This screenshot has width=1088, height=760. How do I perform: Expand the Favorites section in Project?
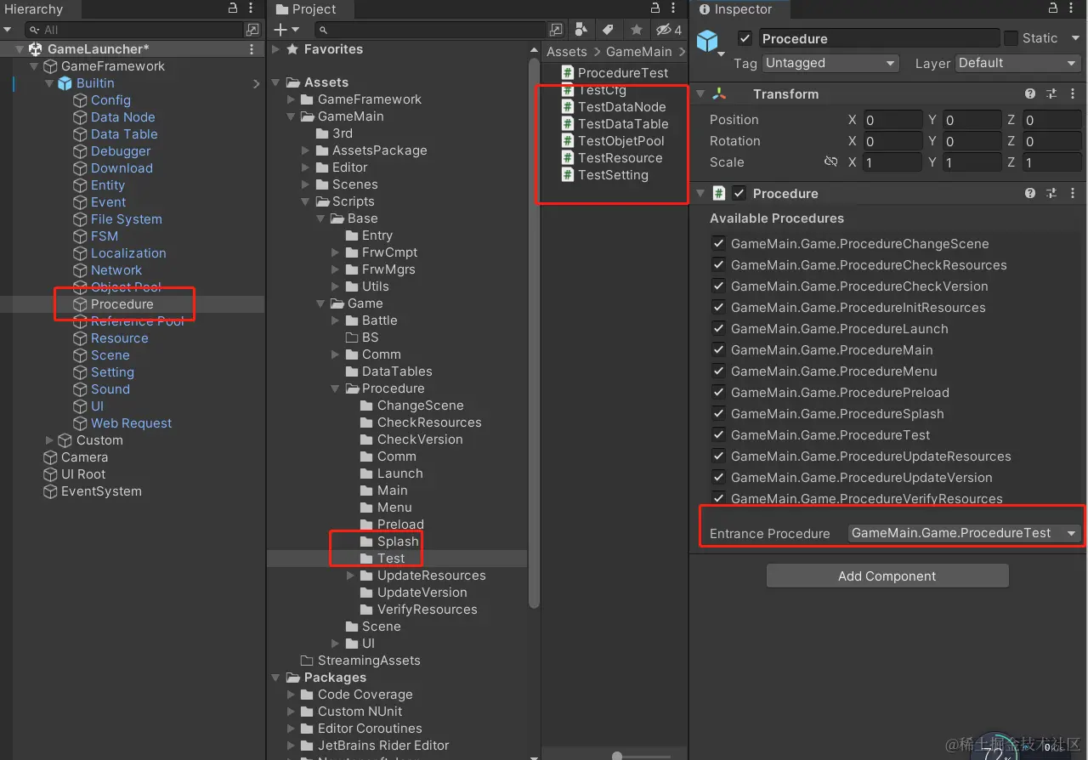tap(275, 49)
